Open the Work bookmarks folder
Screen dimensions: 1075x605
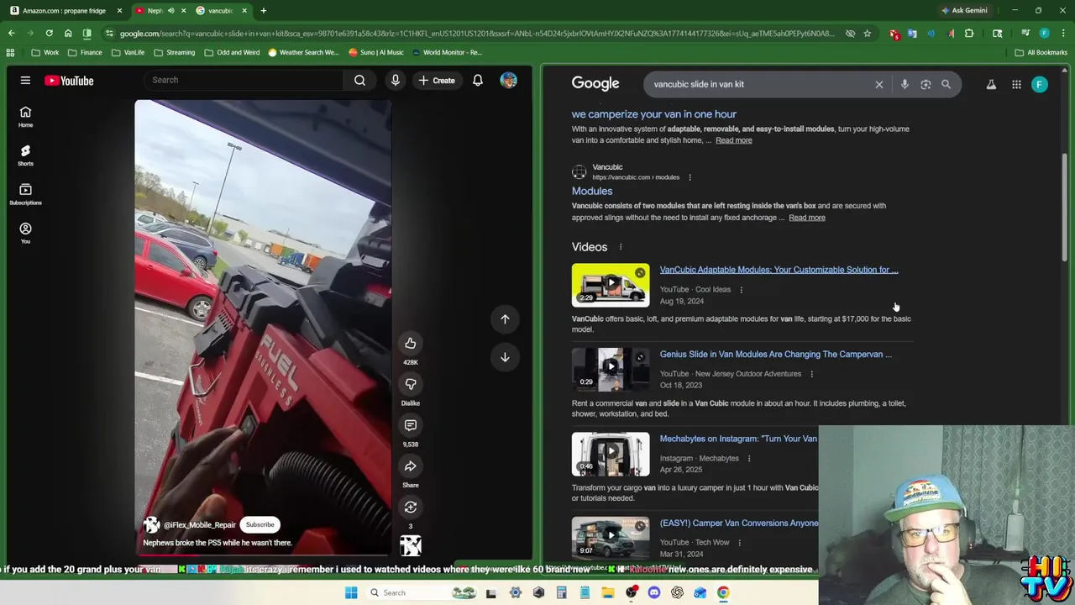click(x=45, y=52)
